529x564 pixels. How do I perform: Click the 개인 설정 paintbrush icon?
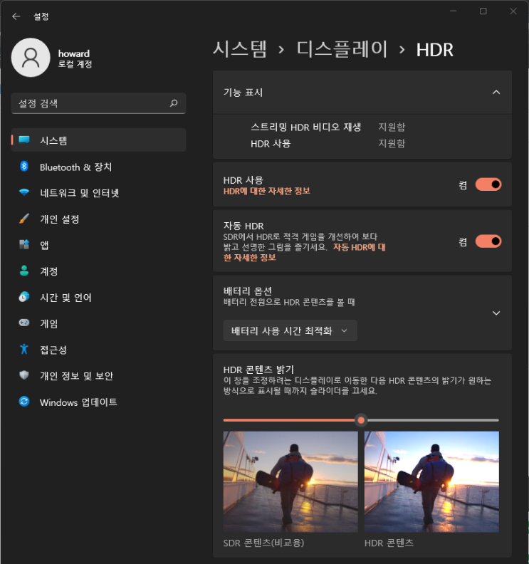point(24,219)
